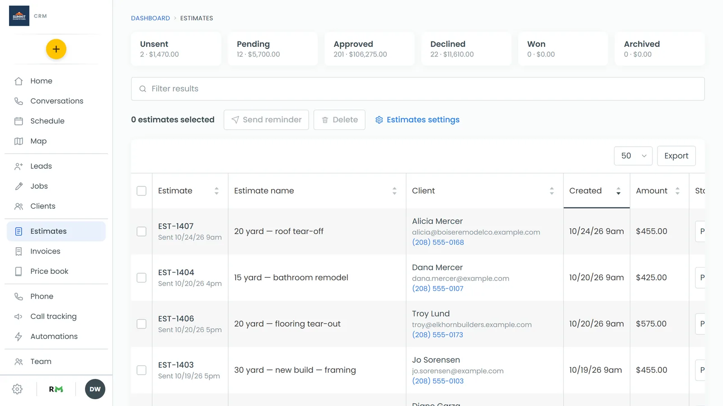Open Automations lightning bolt icon
The width and height of the screenshot is (723, 406).
(19, 337)
